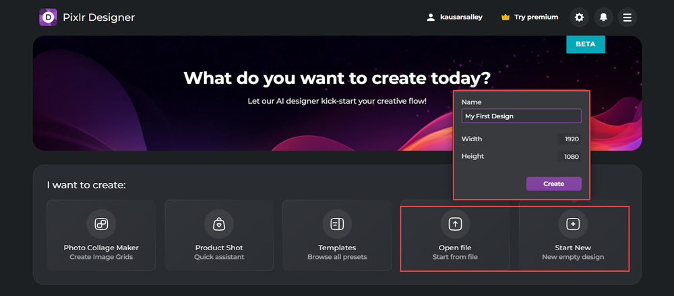Viewport: 674px width, 296px height.
Task: Focus the design Name text field
Action: pyautogui.click(x=521, y=116)
